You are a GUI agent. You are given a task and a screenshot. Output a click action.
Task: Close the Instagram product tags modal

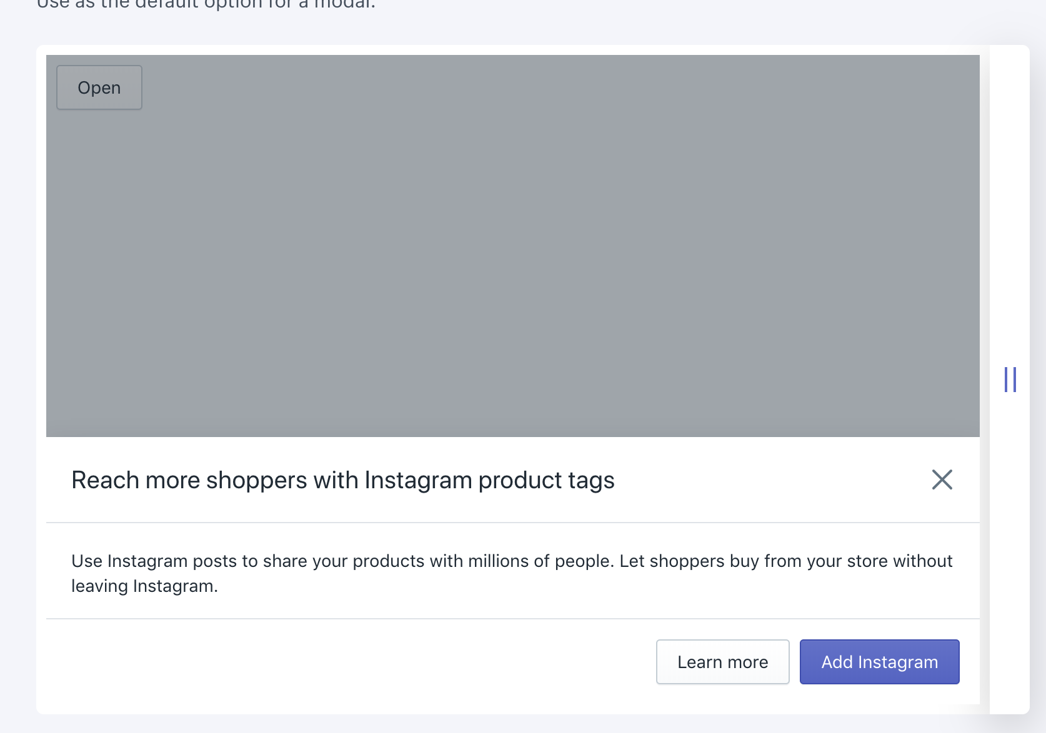(x=942, y=480)
